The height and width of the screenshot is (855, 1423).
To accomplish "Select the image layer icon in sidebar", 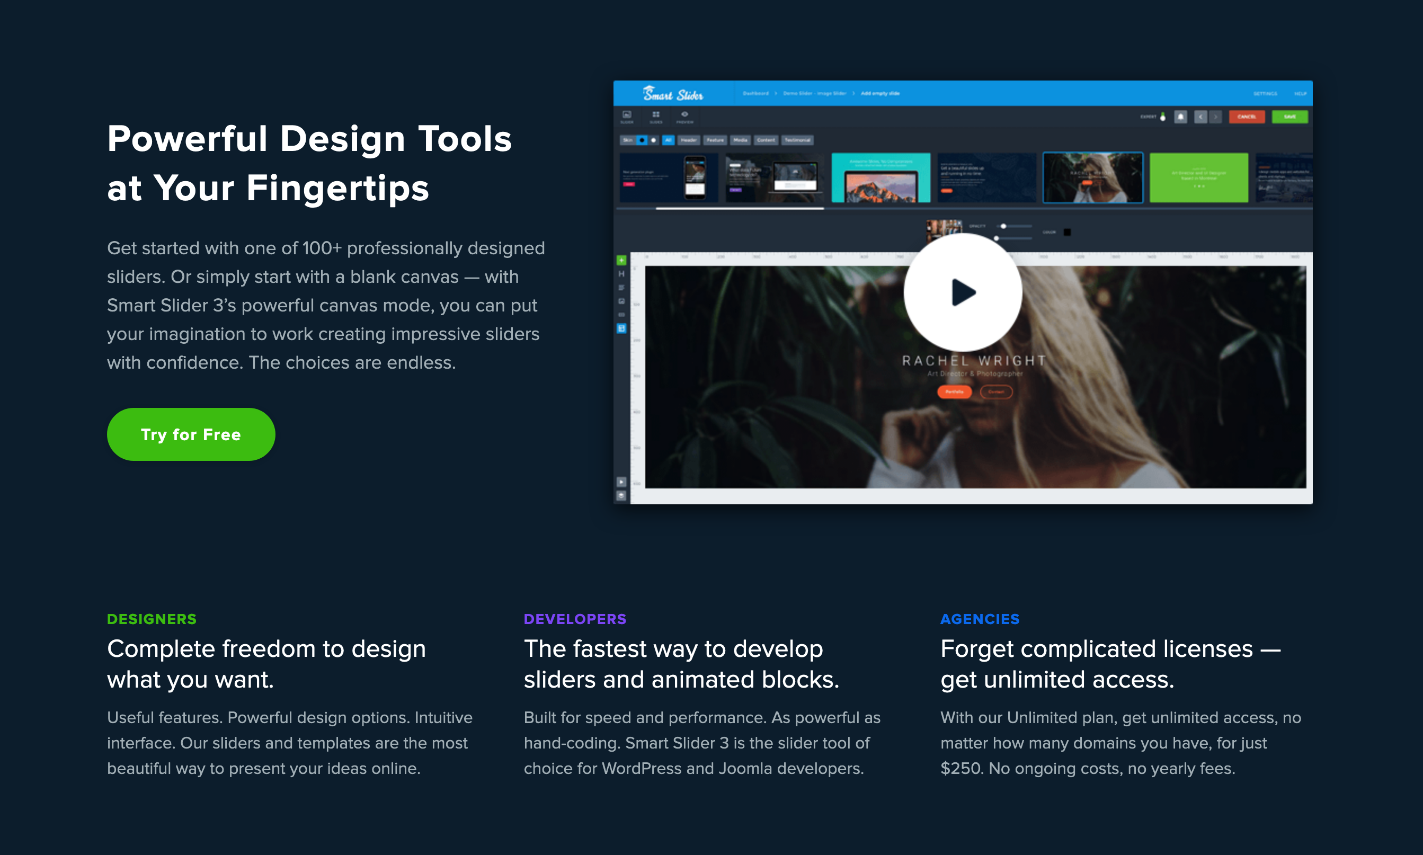I will click(x=621, y=301).
